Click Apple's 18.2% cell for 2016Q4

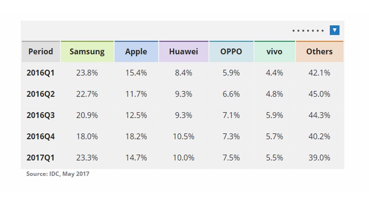click(136, 137)
